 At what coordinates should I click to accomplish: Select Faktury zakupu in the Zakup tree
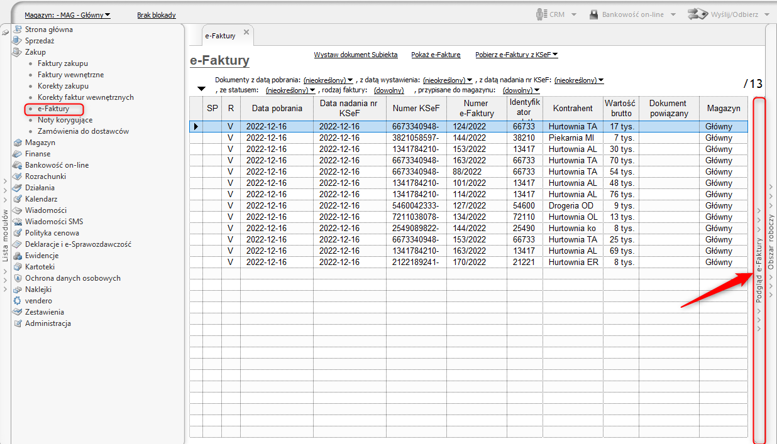(x=62, y=63)
